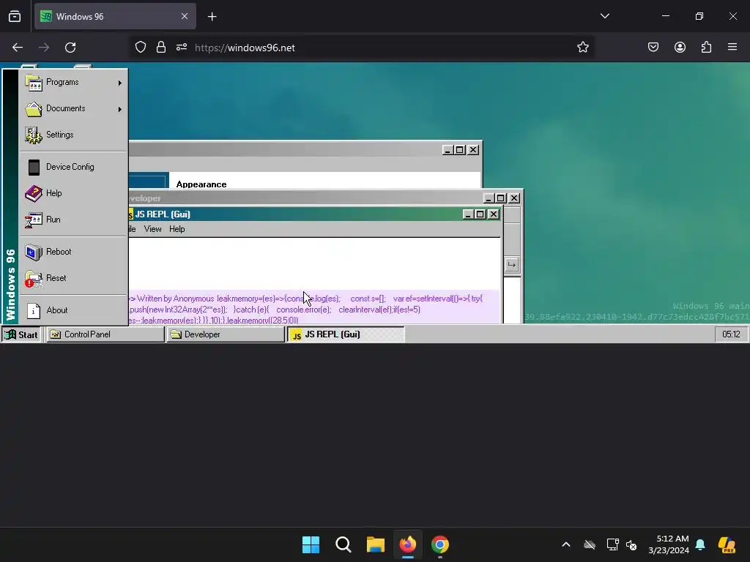Click the Settings gear icon
This screenshot has height=562, width=750.
click(34, 135)
